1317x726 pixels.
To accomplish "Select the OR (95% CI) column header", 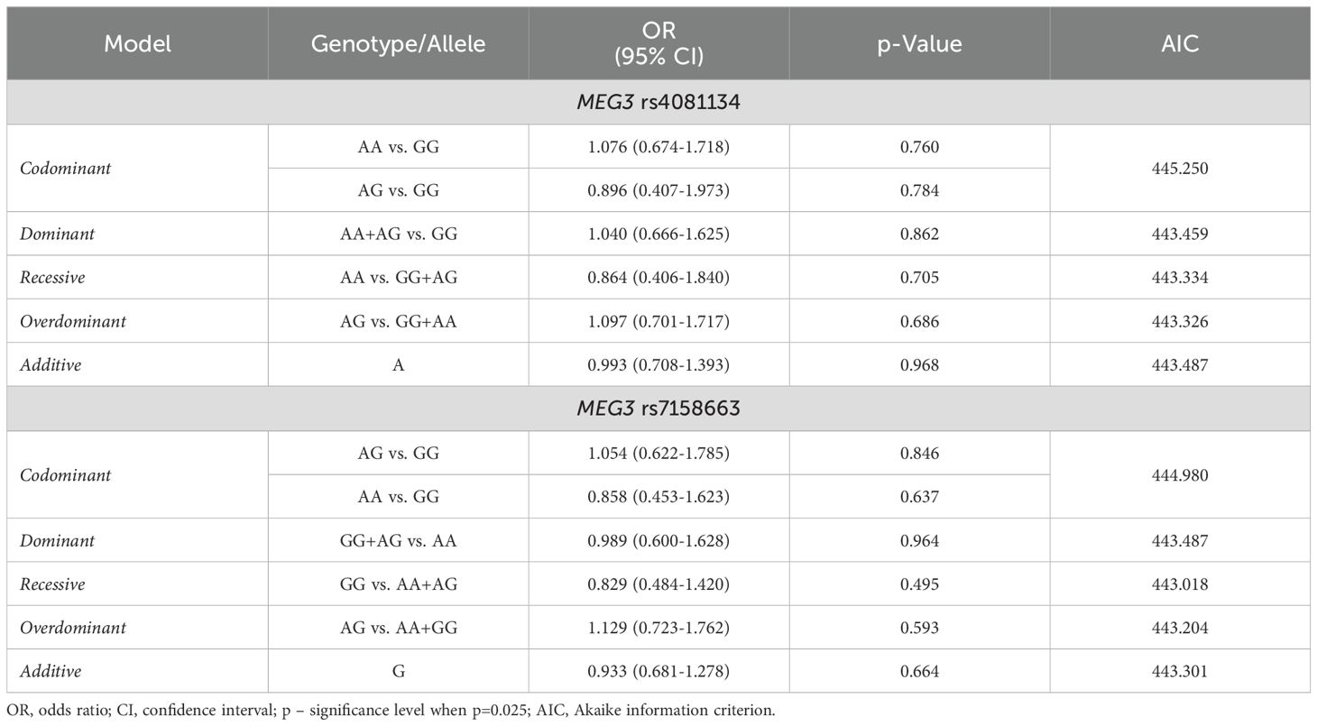I will [658, 43].
